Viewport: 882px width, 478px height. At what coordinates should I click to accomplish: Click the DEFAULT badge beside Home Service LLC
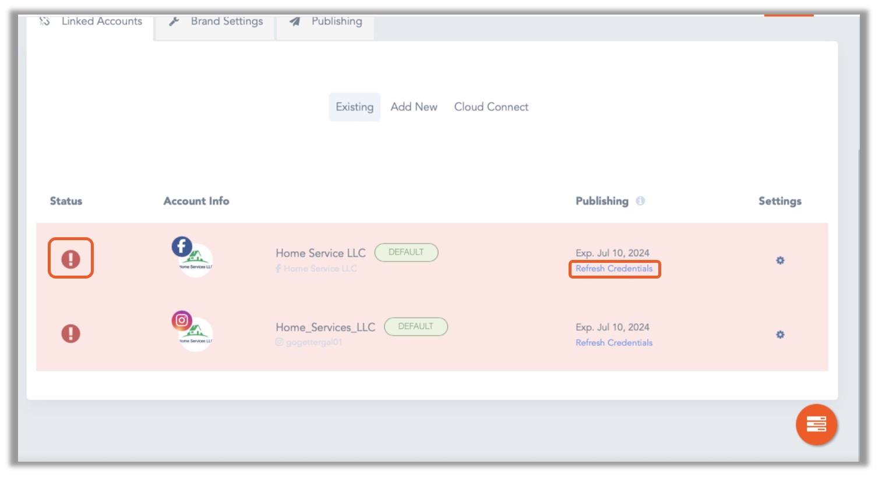click(406, 252)
